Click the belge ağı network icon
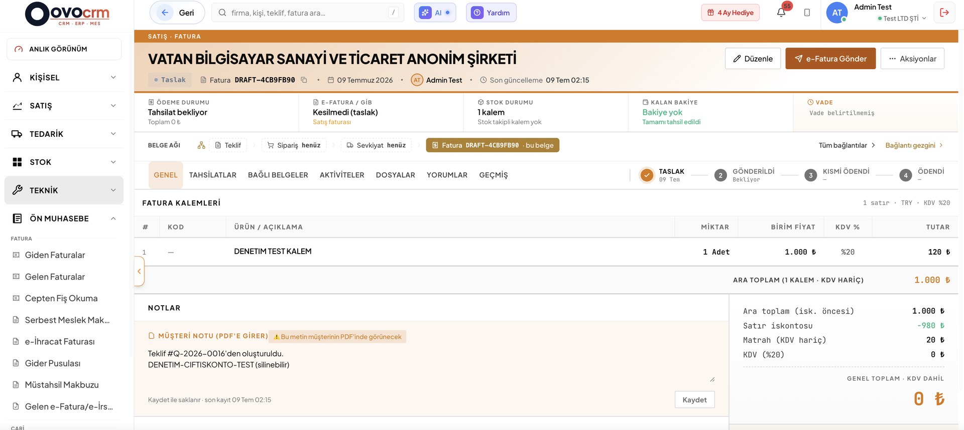The width and height of the screenshot is (964, 430). pos(201,145)
